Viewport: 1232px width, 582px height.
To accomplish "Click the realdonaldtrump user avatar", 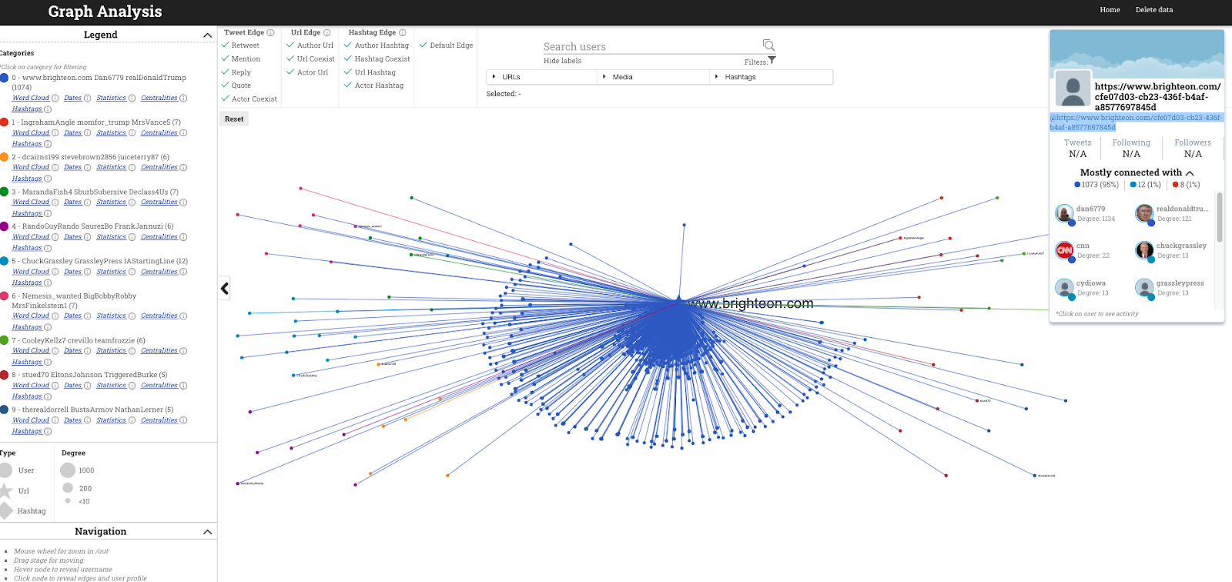I will coord(1144,213).
